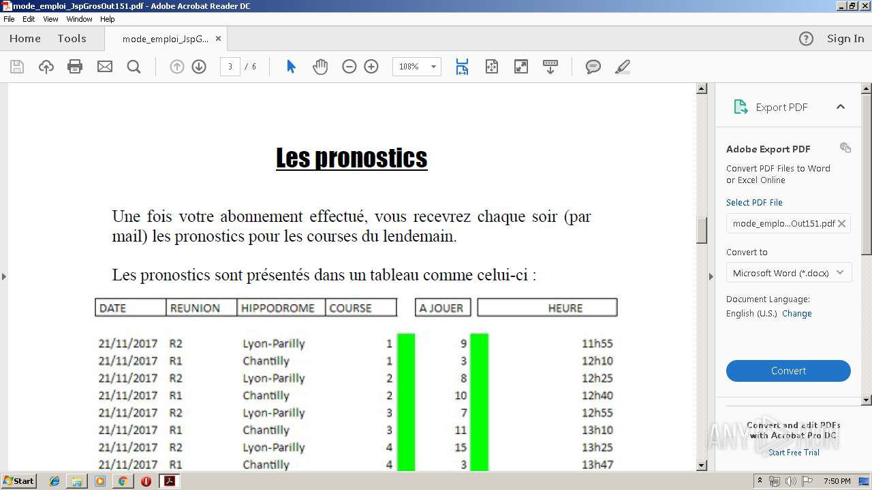
Task: Click the document vertical scrollbar thumb
Action: point(702,230)
